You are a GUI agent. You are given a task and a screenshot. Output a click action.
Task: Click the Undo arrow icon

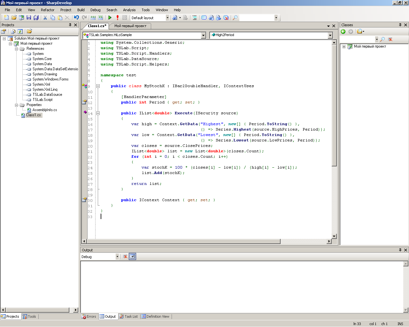point(76,18)
